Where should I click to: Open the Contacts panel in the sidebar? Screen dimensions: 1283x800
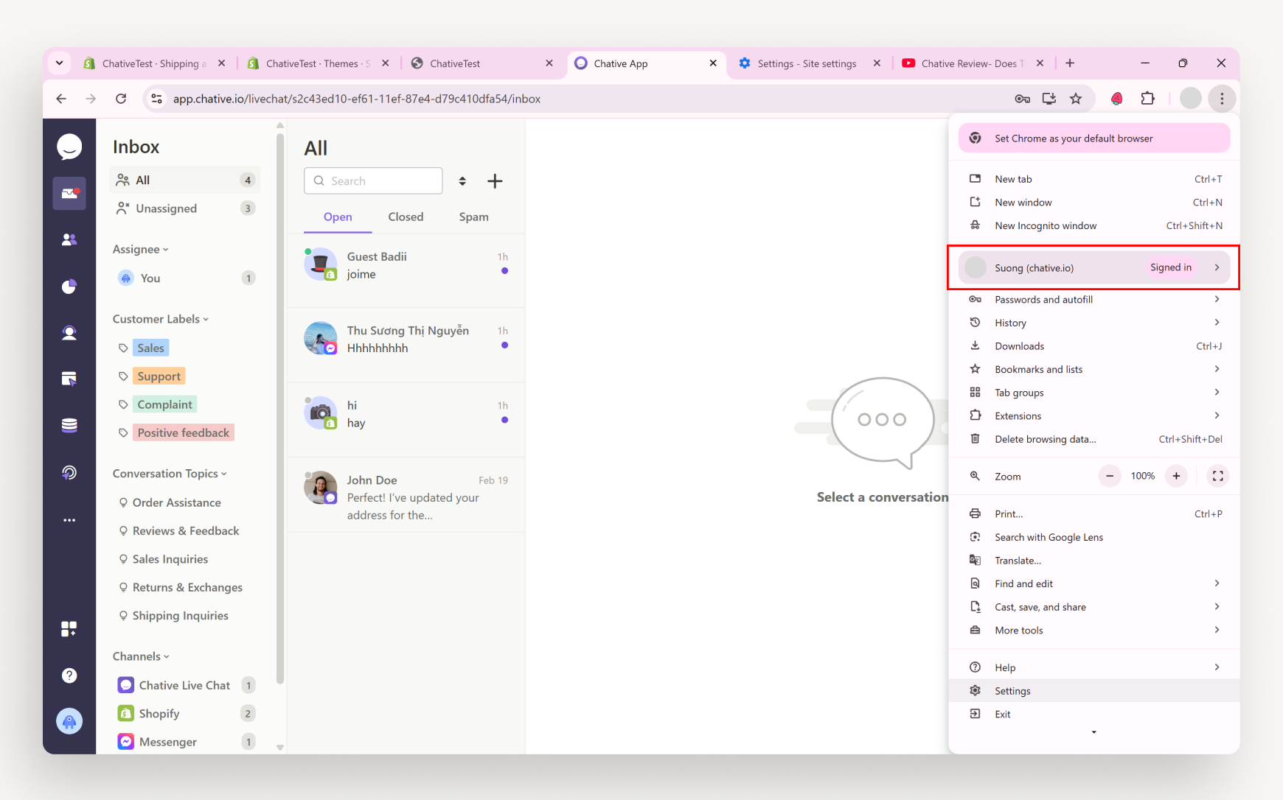69,239
